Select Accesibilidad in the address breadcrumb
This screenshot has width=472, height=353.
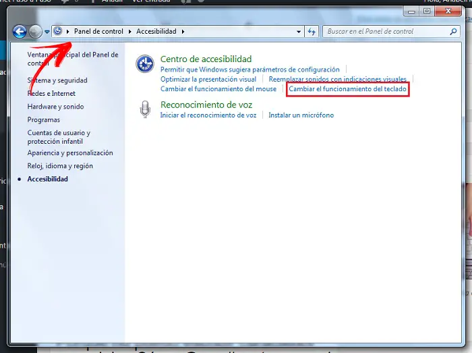point(156,31)
